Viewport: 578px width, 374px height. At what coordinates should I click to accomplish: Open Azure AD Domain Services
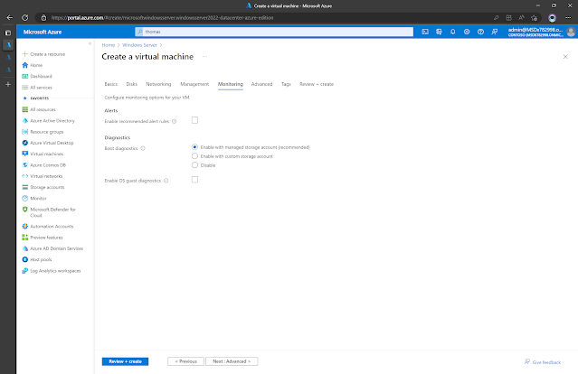tap(52, 248)
